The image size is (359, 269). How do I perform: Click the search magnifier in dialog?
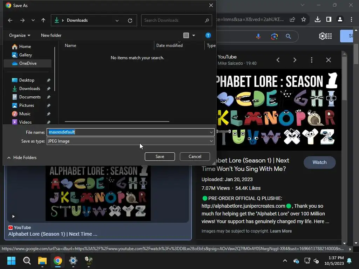click(207, 20)
